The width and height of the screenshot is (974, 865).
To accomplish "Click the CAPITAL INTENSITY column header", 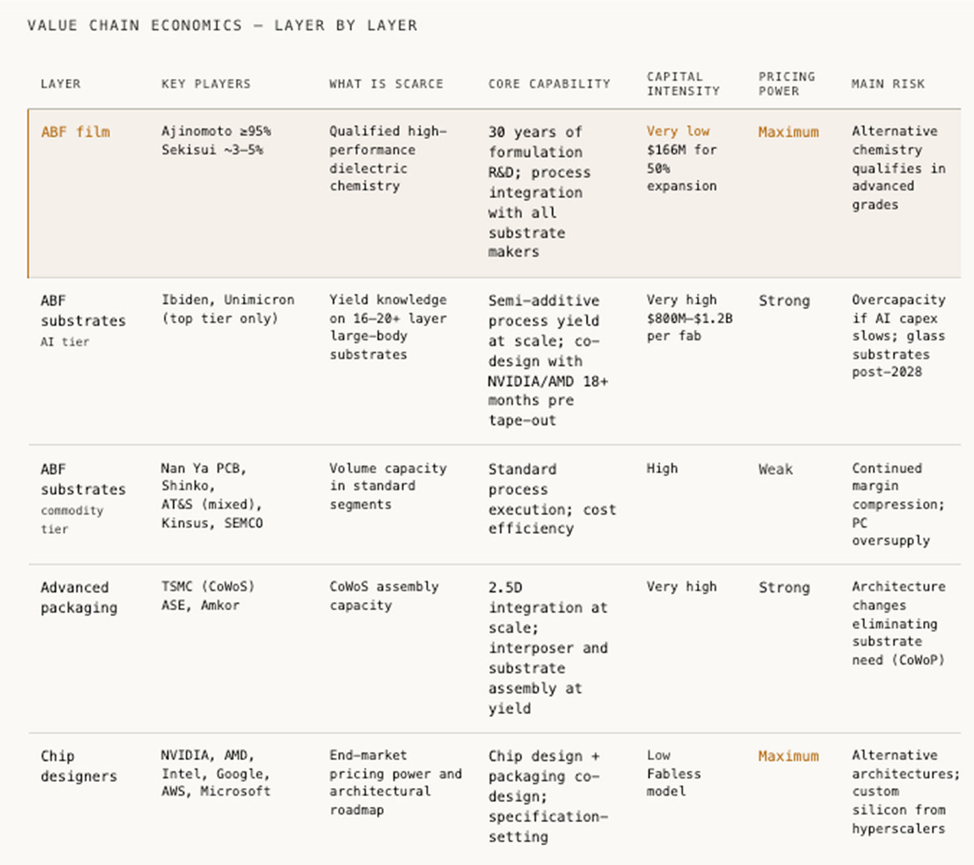I will (x=683, y=84).
